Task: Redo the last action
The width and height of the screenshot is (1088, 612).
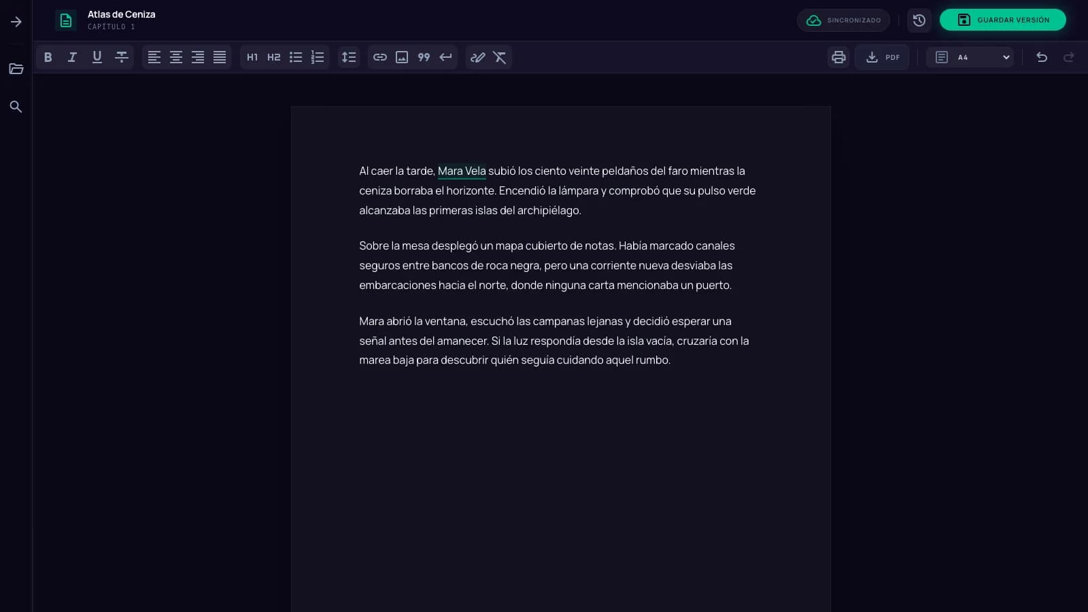Action: (1069, 57)
